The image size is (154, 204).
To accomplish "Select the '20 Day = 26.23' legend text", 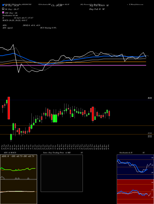I will (12, 6).
